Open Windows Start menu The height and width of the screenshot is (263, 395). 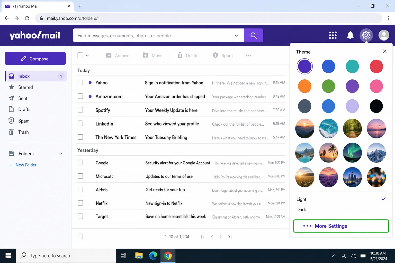8,256
